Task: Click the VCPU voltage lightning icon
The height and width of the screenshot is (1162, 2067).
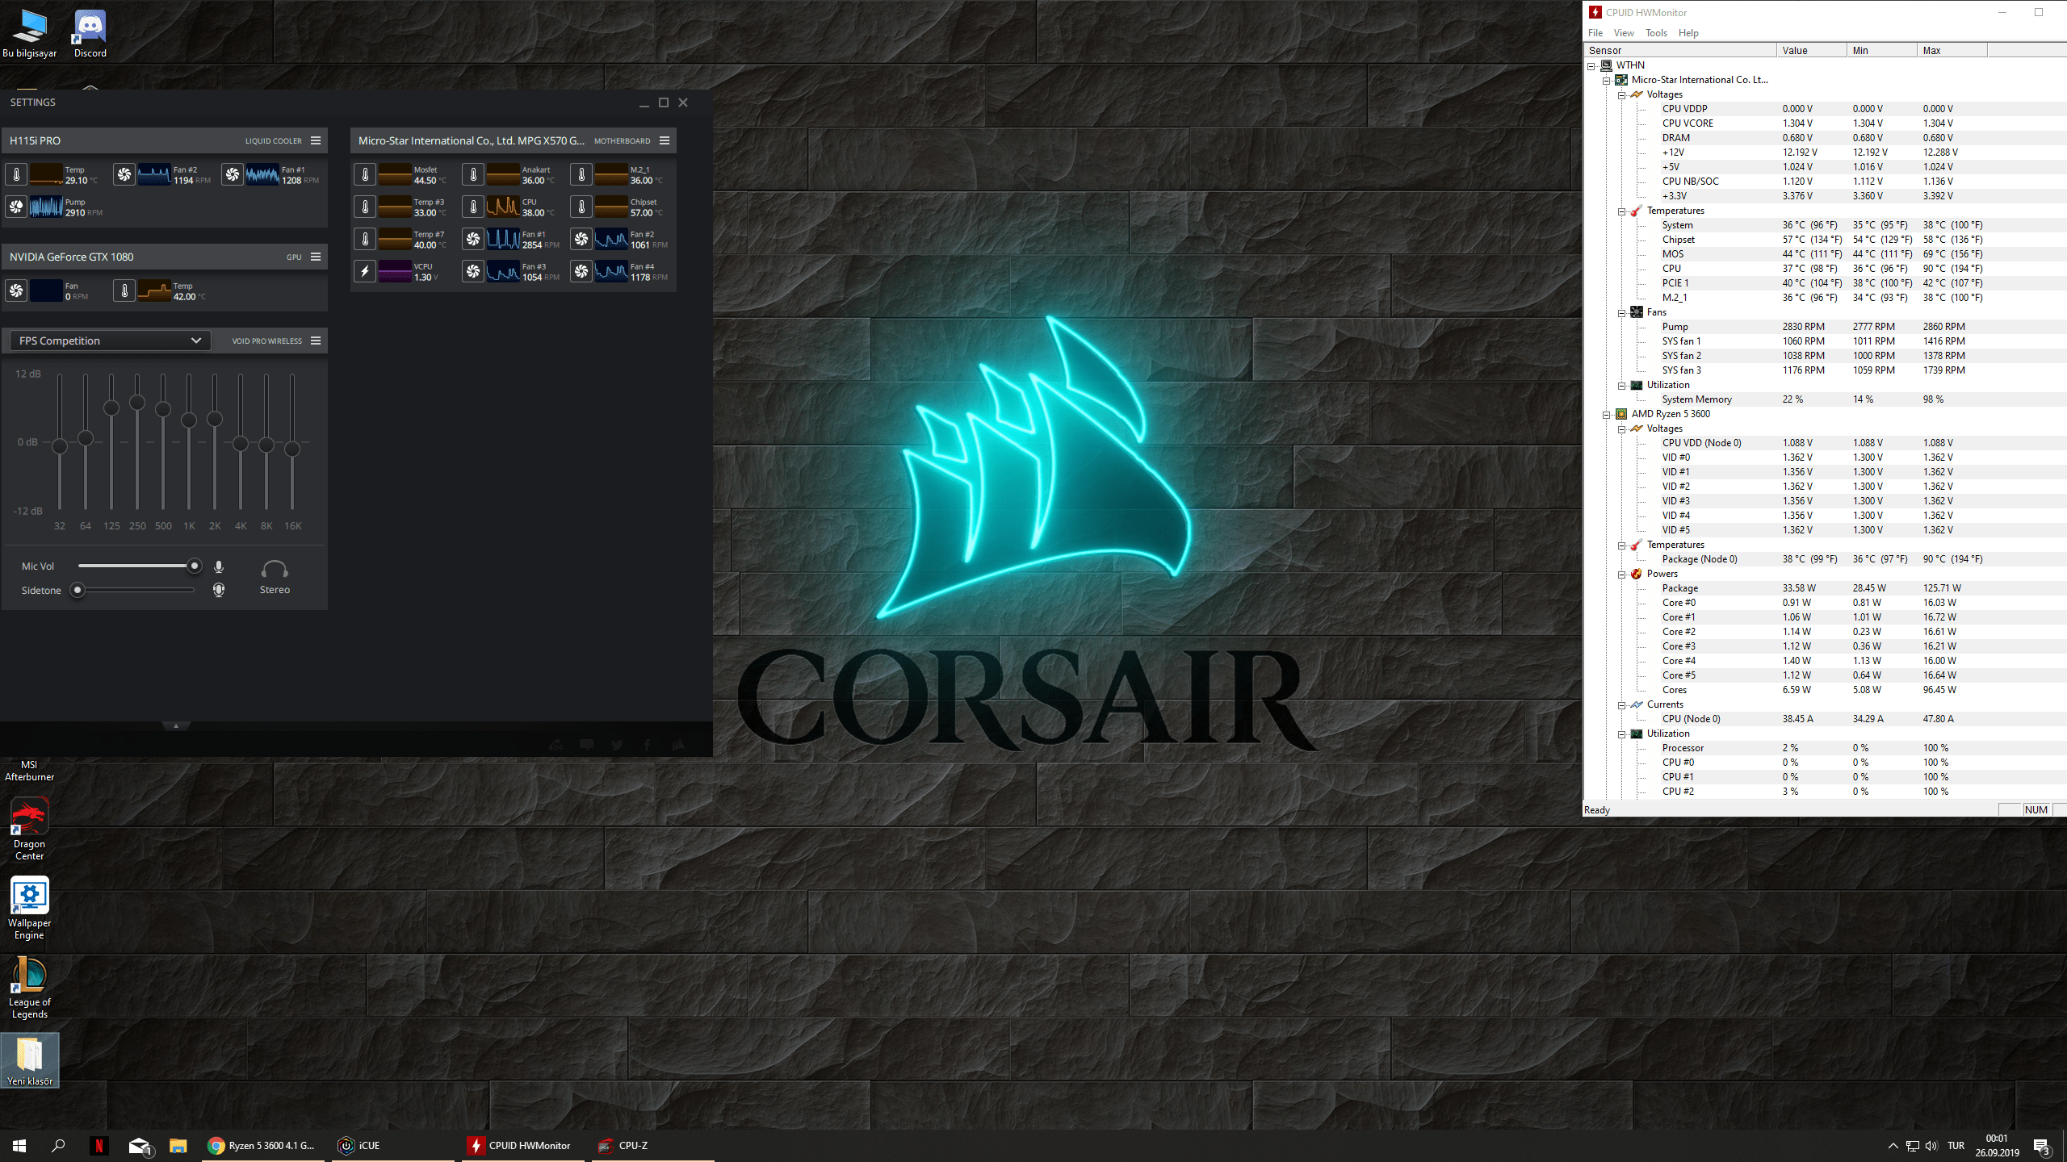Action: [x=365, y=272]
